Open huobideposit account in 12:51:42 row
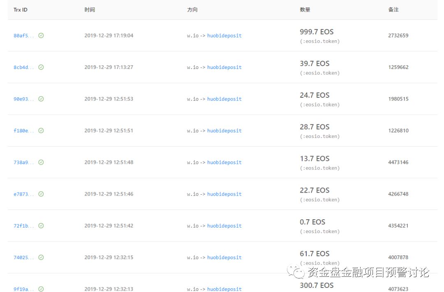The height and width of the screenshot is (292, 444). [x=224, y=226]
